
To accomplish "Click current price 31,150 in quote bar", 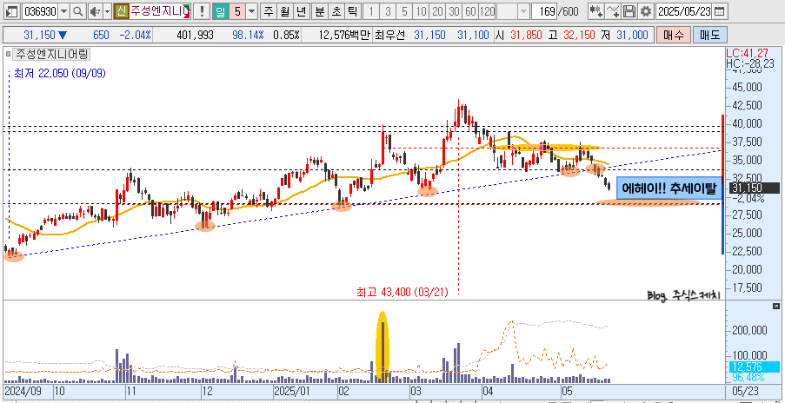I will coord(41,35).
